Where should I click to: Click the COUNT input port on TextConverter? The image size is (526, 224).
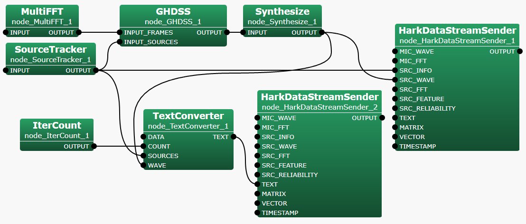point(143,147)
